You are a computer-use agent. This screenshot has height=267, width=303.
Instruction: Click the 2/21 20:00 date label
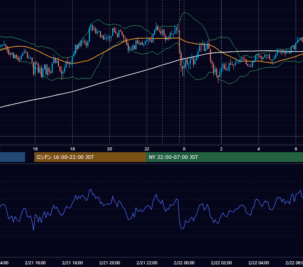110,263
